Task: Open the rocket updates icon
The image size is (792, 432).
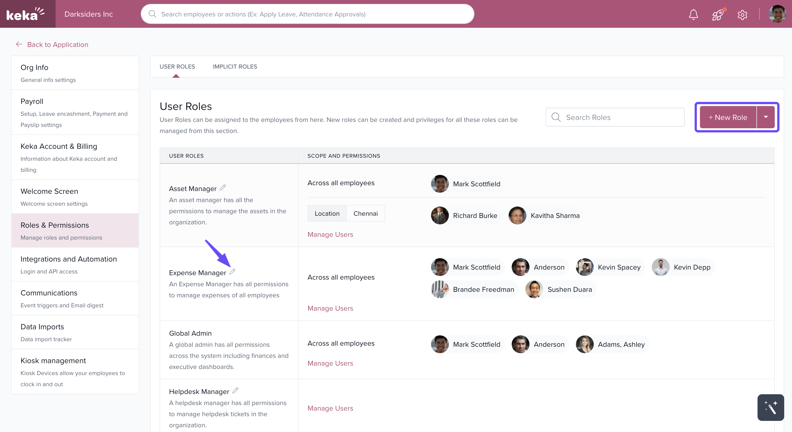Action: [717, 14]
